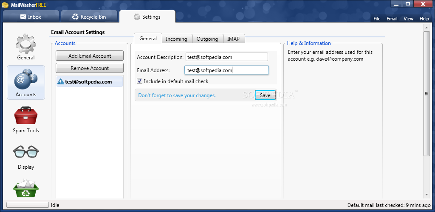Click the scrollbar up arrow

tap(427, 27)
